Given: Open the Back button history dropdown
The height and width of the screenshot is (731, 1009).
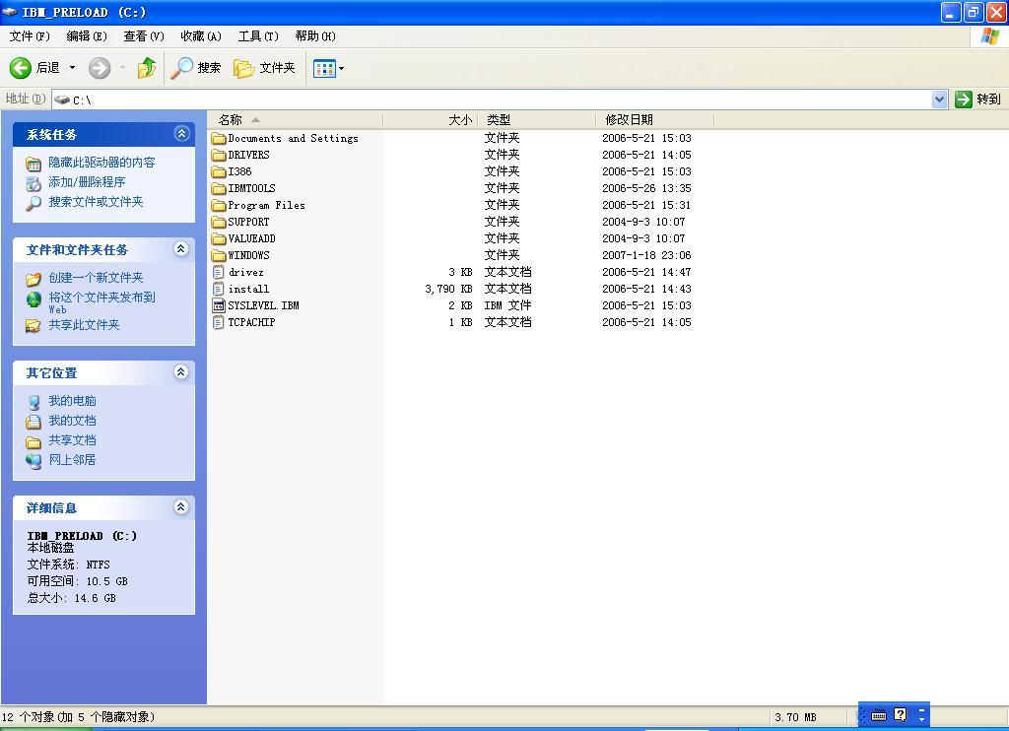Looking at the screenshot, I should (x=72, y=68).
